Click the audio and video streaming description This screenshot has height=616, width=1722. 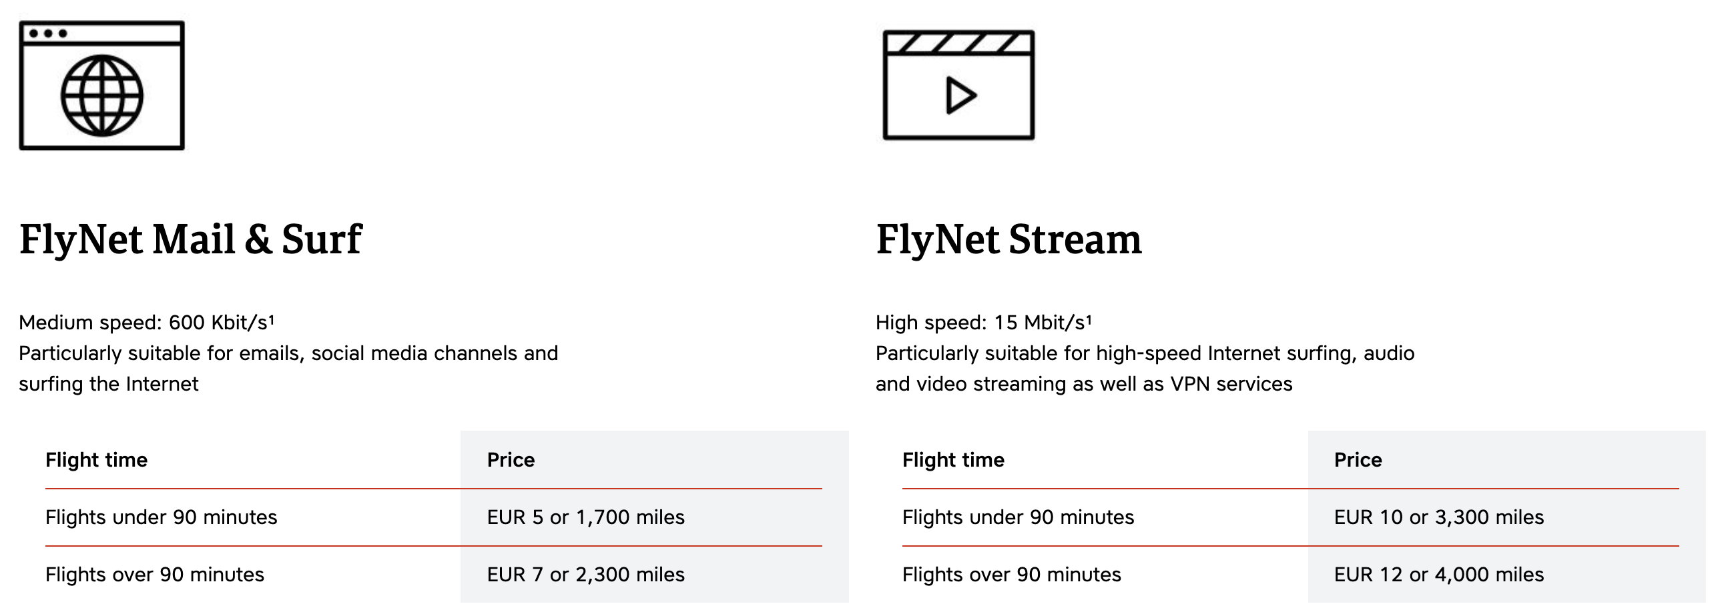click(x=1145, y=369)
